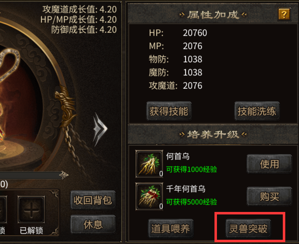Screen dimensions: 299x244
Task: Click the silver next-pet arrow
Action: click(x=100, y=129)
